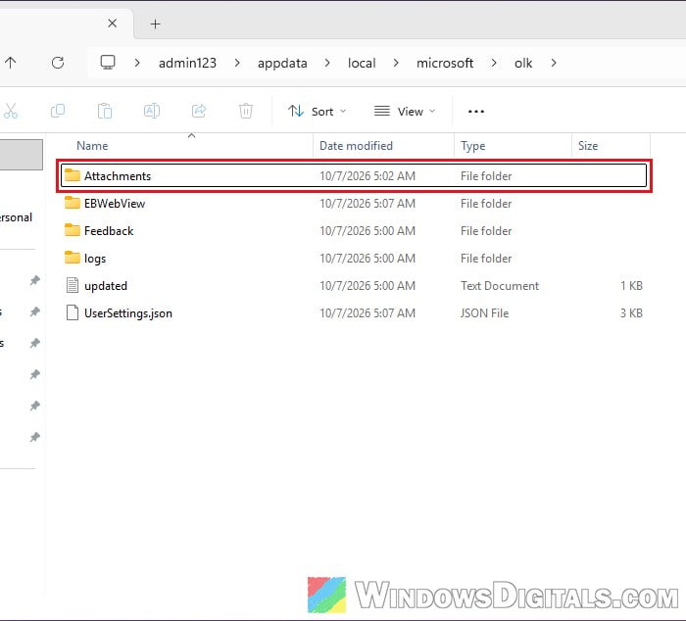Select the Attachments folder
This screenshot has width=686, height=621.
click(354, 175)
